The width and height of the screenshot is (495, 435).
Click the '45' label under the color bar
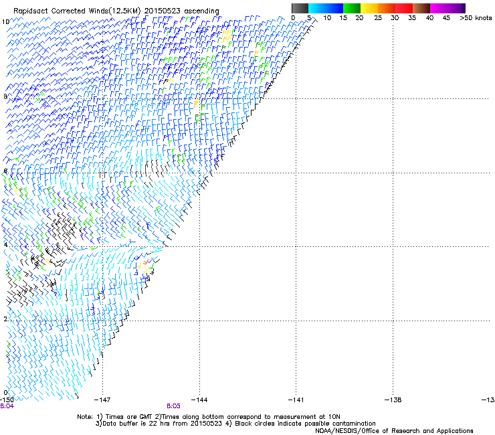(x=446, y=17)
